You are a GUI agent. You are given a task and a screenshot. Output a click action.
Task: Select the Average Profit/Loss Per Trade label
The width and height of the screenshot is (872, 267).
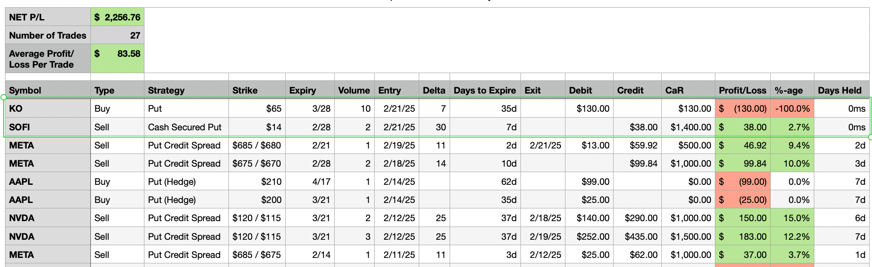coord(48,59)
